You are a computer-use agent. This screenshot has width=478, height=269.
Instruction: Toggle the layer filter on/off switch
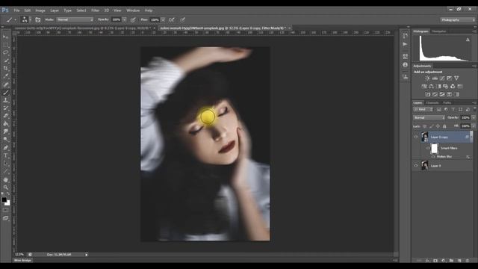tap(475, 109)
